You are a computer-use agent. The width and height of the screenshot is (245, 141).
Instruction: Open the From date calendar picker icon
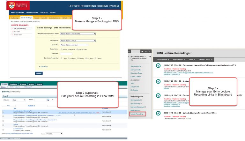pyautogui.click(x=48, y=100)
